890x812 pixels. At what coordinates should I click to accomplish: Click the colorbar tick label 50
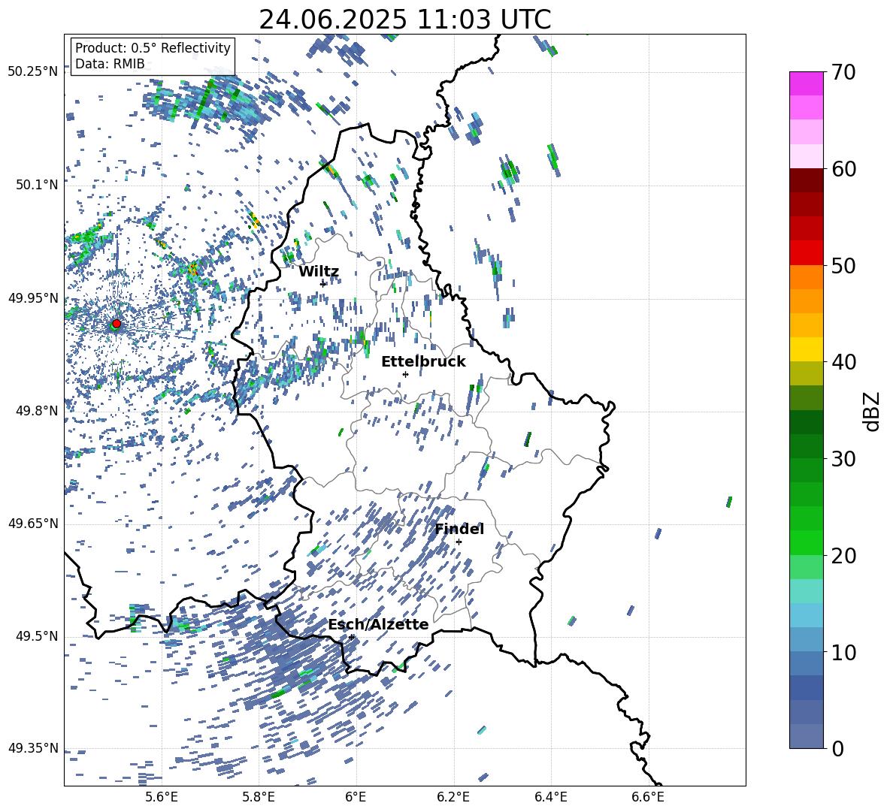[x=843, y=265]
